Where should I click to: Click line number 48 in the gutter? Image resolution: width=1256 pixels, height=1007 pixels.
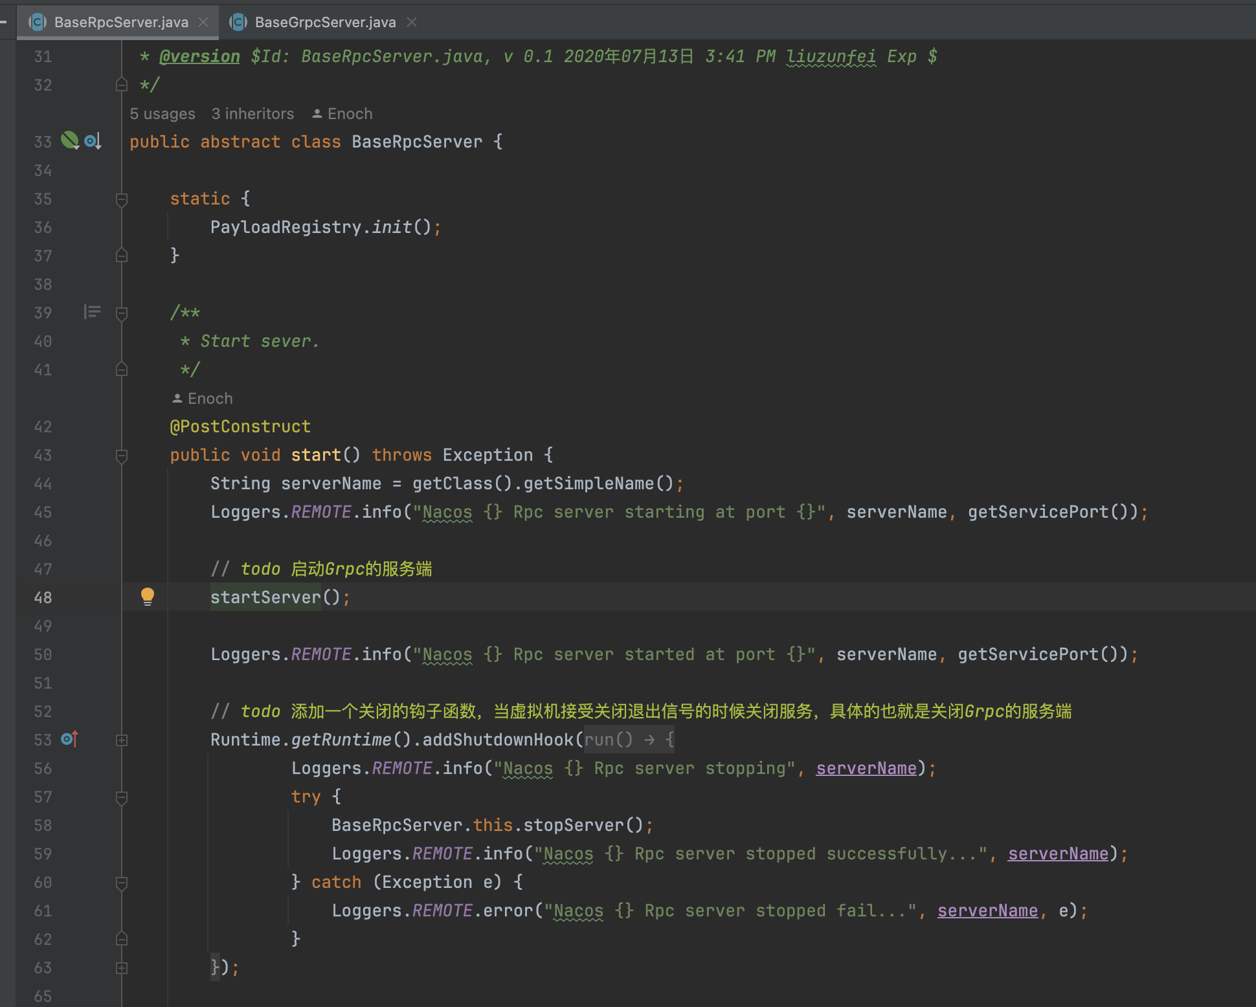click(x=43, y=597)
